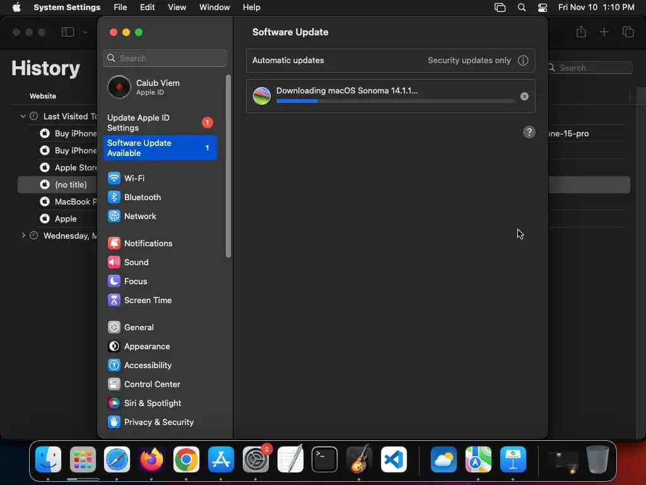This screenshot has width=646, height=485.
Task: Select the Apple history entry in Safari
Action: [57, 219]
